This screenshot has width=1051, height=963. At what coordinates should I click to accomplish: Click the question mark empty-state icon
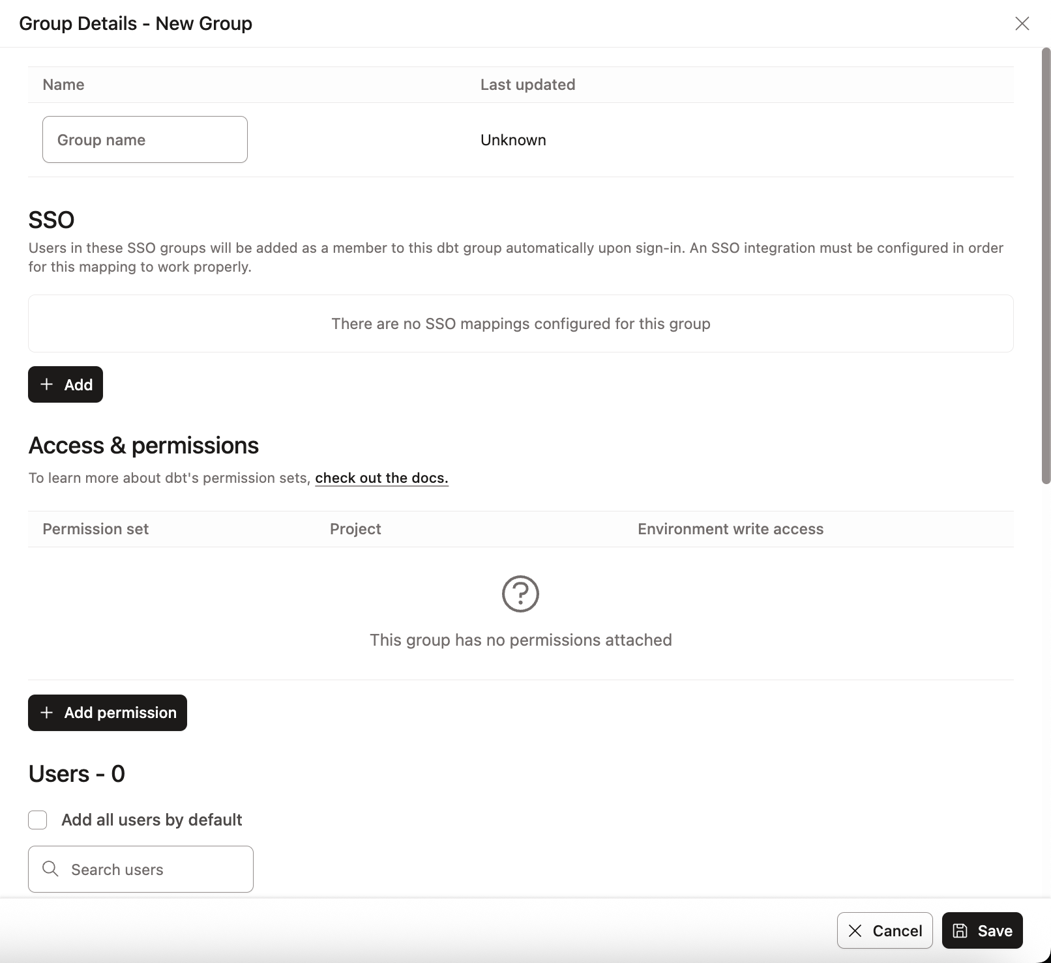click(520, 594)
